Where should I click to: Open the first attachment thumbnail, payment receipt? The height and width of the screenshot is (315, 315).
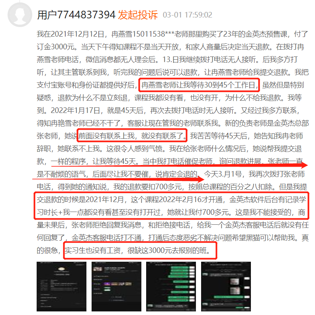[61, 286]
